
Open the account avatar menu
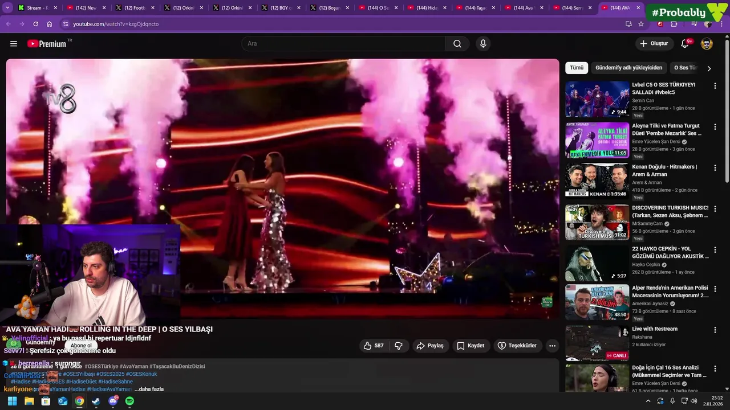[707, 44]
